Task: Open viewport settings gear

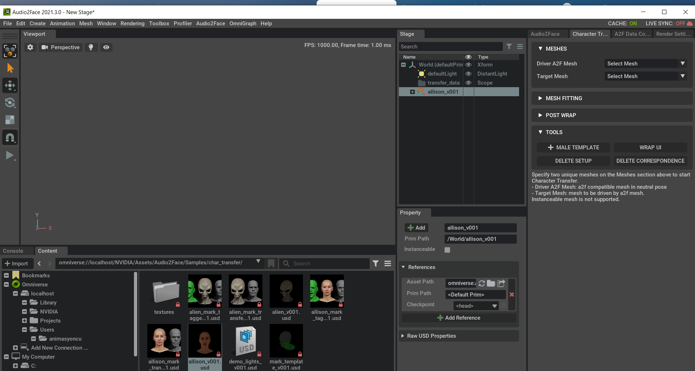Action: pyautogui.click(x=30, y=47)
